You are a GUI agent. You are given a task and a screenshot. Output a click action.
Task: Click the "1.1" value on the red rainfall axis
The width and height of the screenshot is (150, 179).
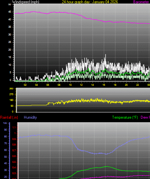(14, 128)
